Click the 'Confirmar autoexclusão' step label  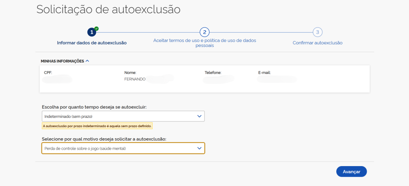[318, 43]
